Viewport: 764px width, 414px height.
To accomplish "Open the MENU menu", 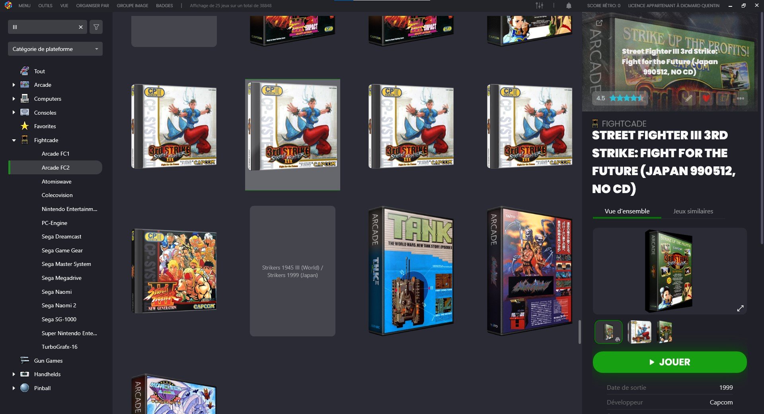I will pos(24,6).
